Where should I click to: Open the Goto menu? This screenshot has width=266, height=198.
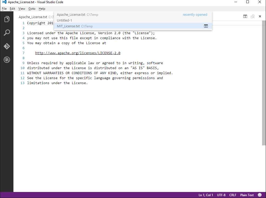32,8
